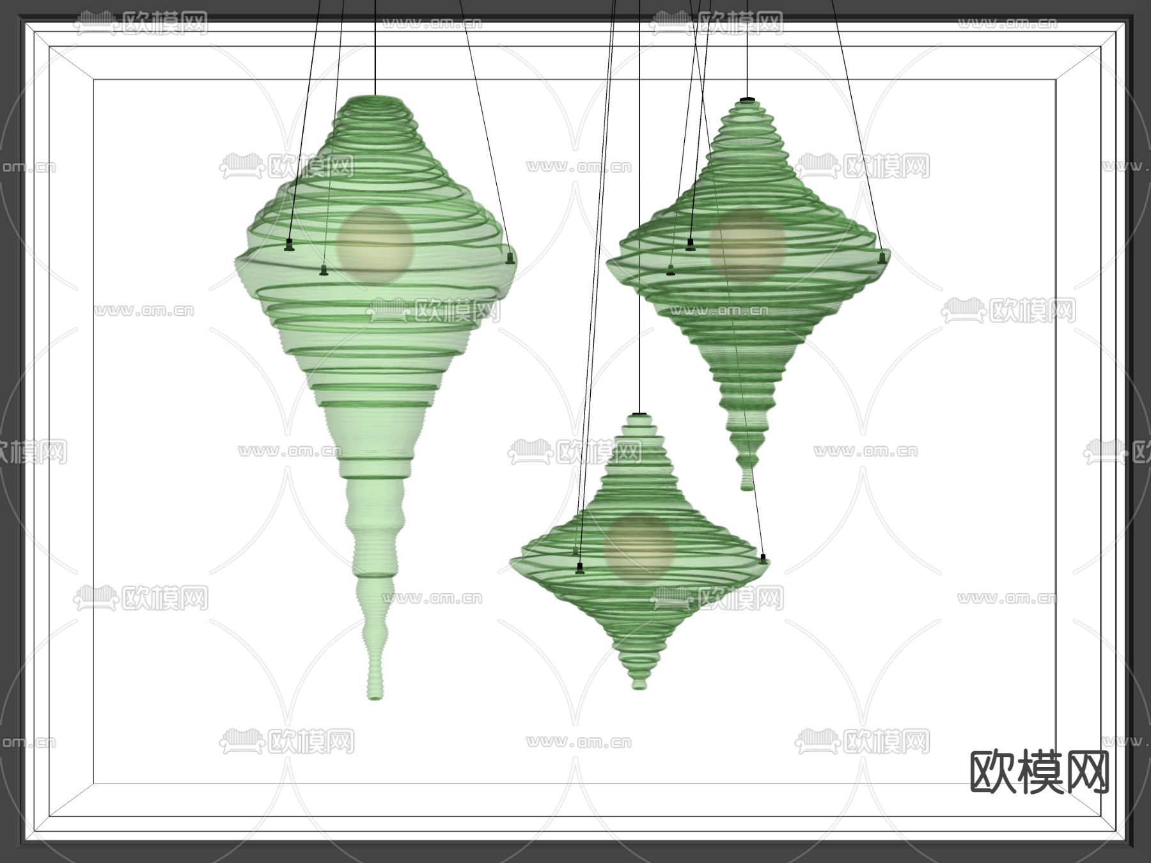
Task: Click the bulb inside the lowest lamp
Action: (639, 550)
